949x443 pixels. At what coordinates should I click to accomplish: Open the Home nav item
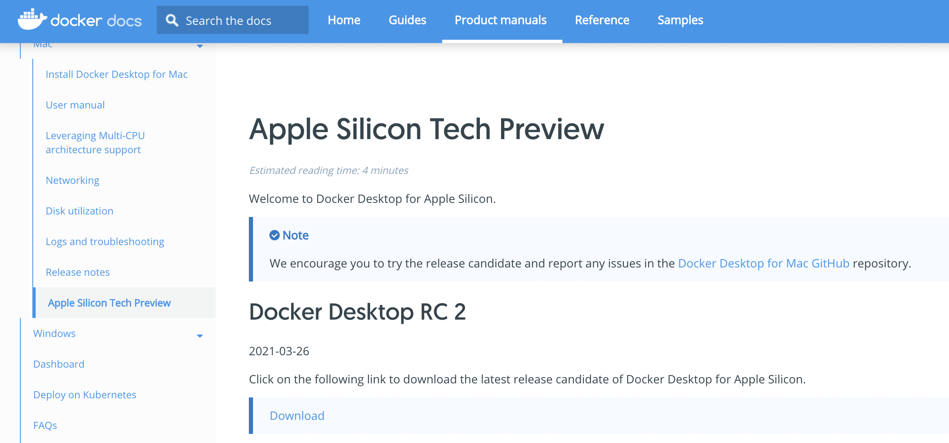click(344, 20)
